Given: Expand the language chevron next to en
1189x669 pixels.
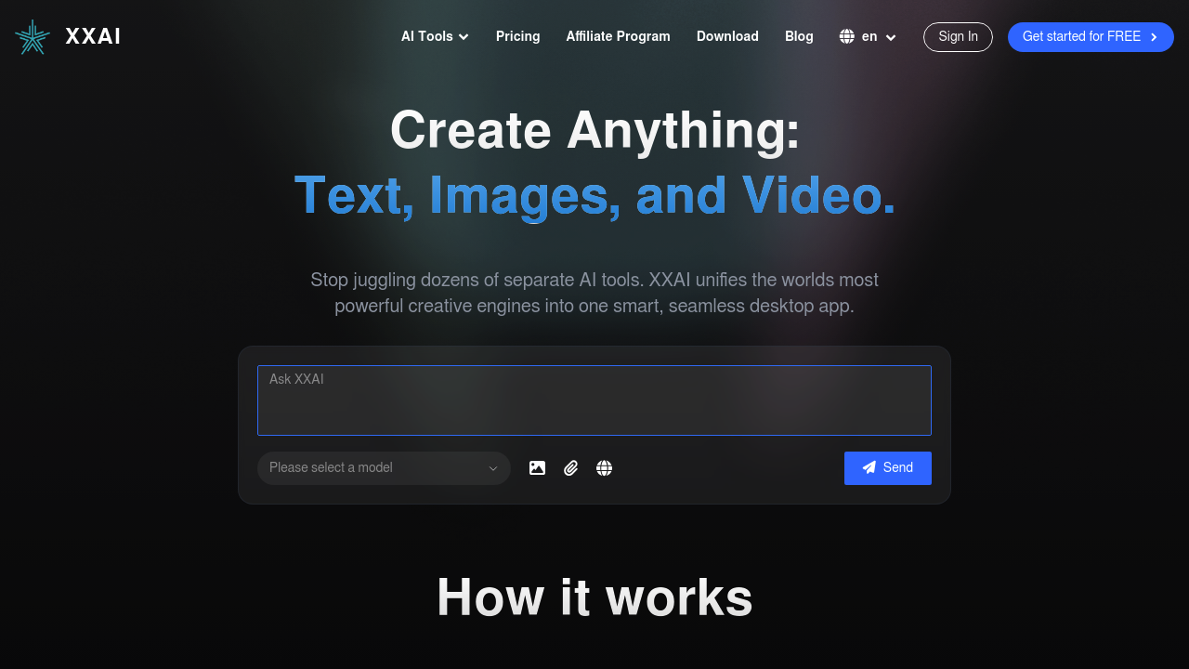Looking at the screenshot, I should pyautogui.click(x=891, y=37).
